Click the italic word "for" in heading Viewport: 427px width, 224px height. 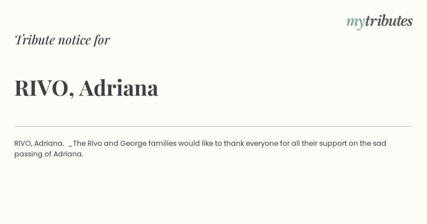pyautogui.click(x=102, y=40)
